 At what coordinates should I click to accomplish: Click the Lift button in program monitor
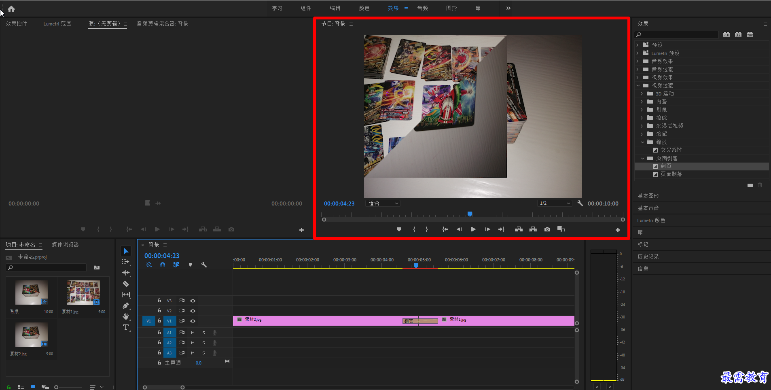coord(519,229)
